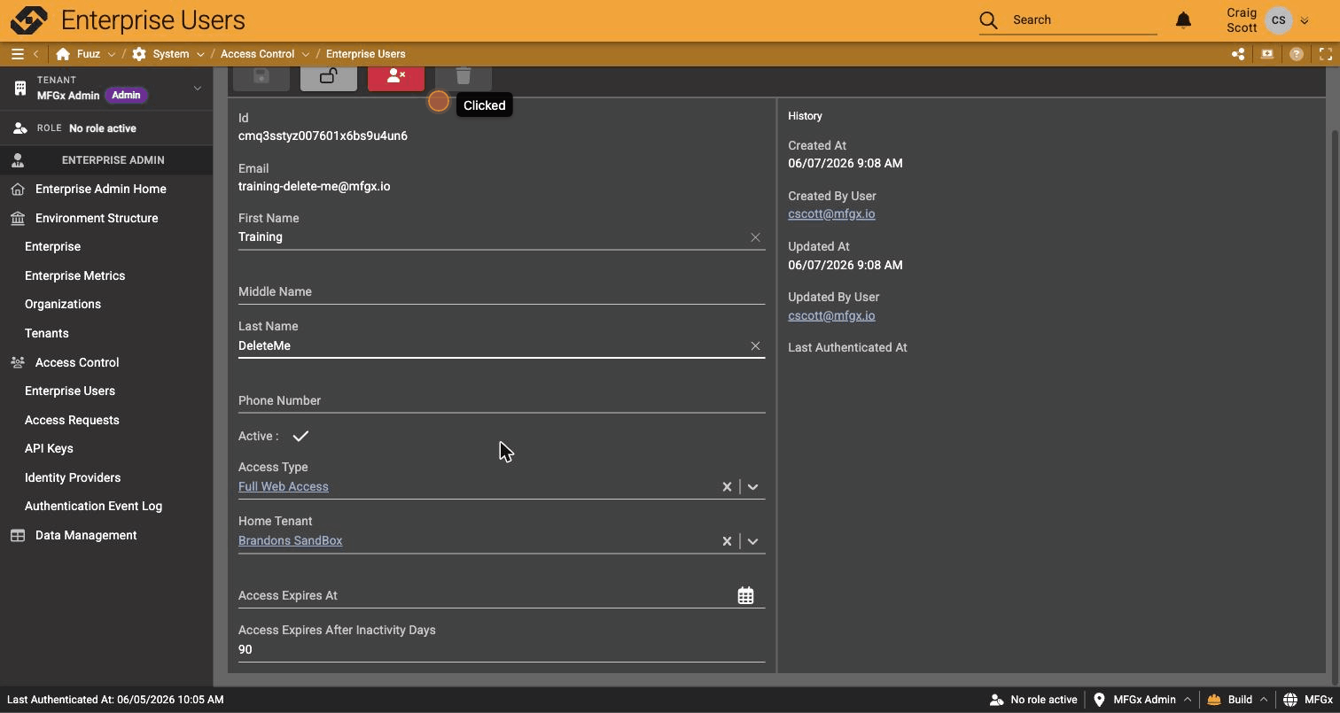Follow the Brandons SandBox link
The height and width of the screenshot is (713, 1340).
click(x=291, y=541)
